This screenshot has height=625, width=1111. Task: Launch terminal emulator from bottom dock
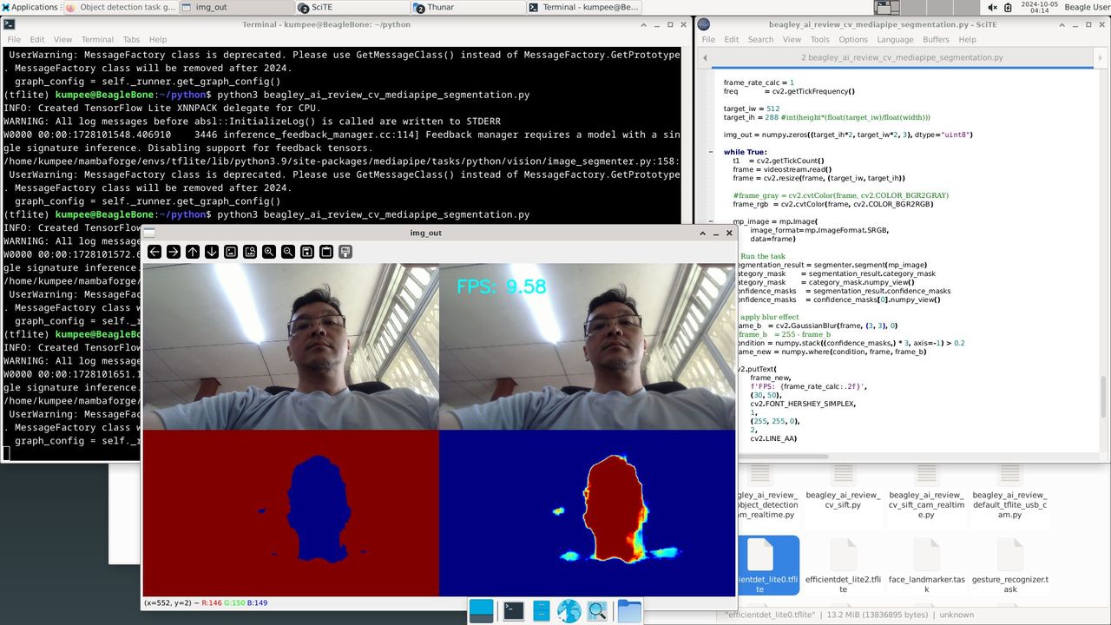click(513, 611)
